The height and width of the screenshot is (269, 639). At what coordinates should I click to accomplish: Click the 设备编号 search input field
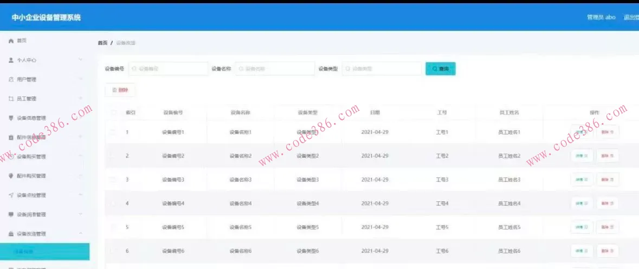click(169, 69)
